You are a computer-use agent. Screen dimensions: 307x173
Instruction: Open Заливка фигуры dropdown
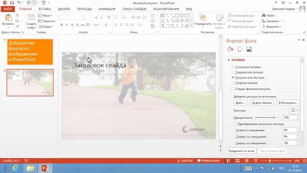(242, 15)
